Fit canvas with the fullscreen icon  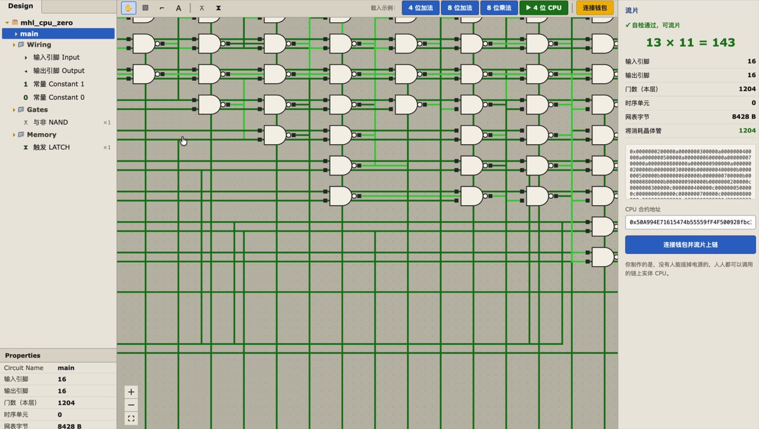click(131, 418)
